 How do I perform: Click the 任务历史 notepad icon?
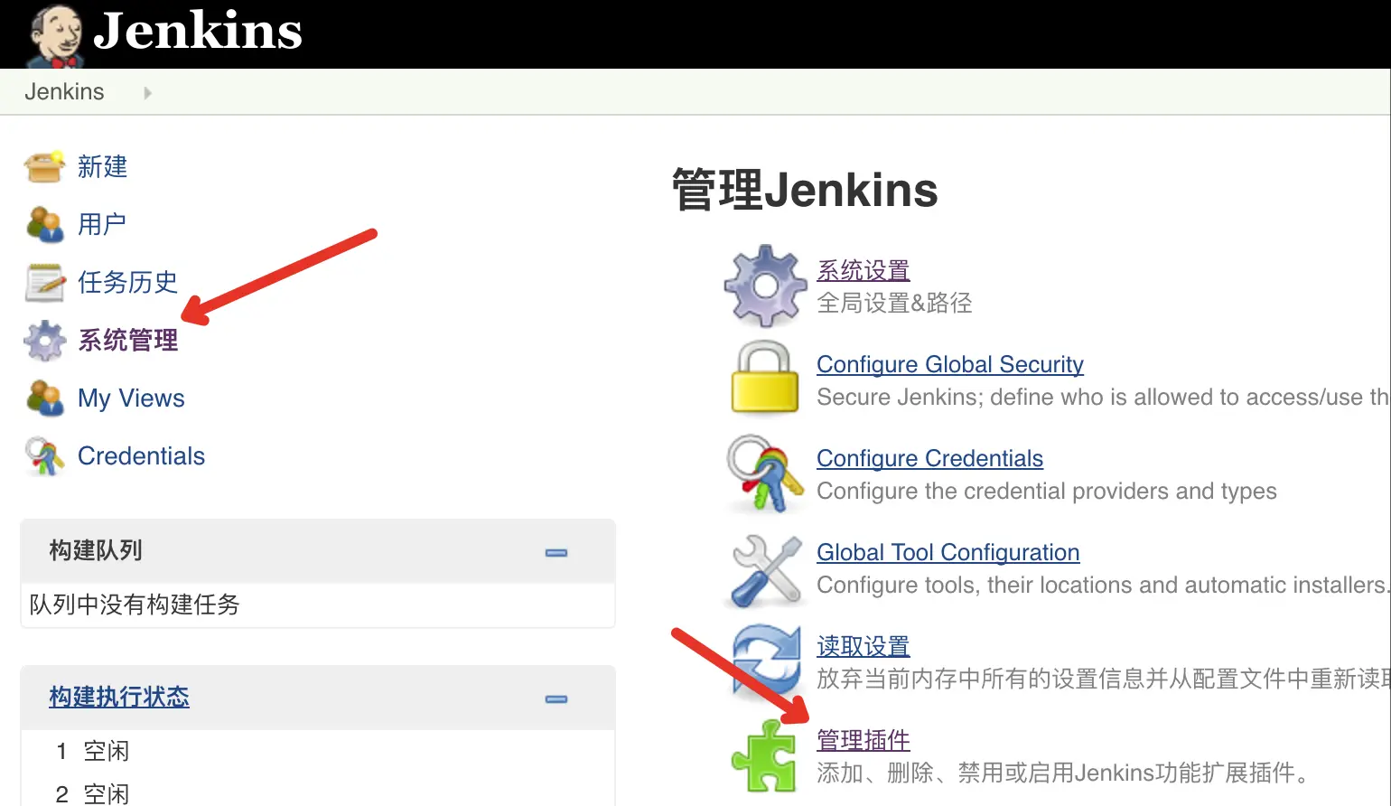click(x=44, y=283)
